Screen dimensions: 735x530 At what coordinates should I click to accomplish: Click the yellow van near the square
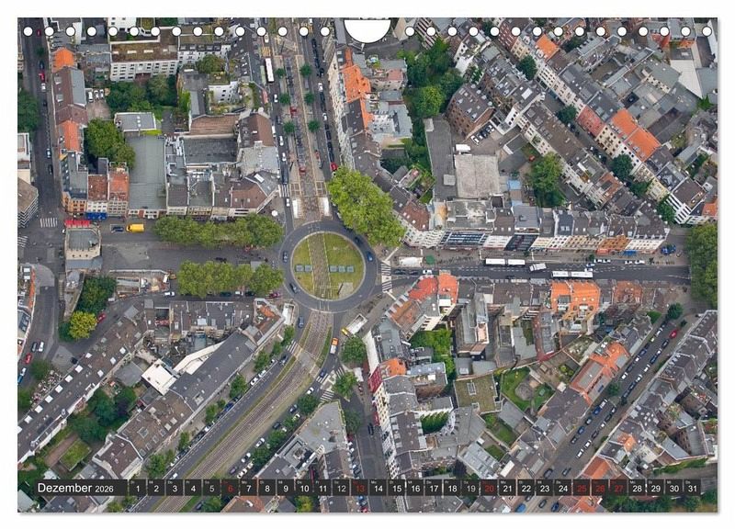tap(135, 228)
